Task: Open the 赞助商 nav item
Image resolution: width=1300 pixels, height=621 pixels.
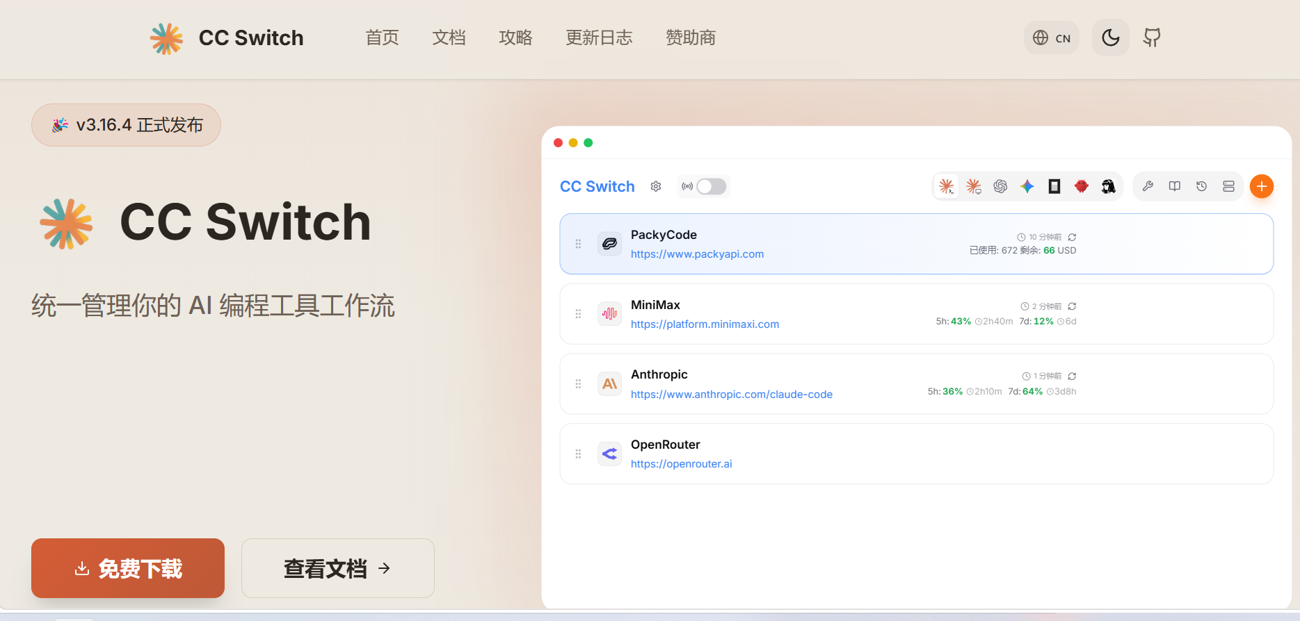Action: click(691, 38)
